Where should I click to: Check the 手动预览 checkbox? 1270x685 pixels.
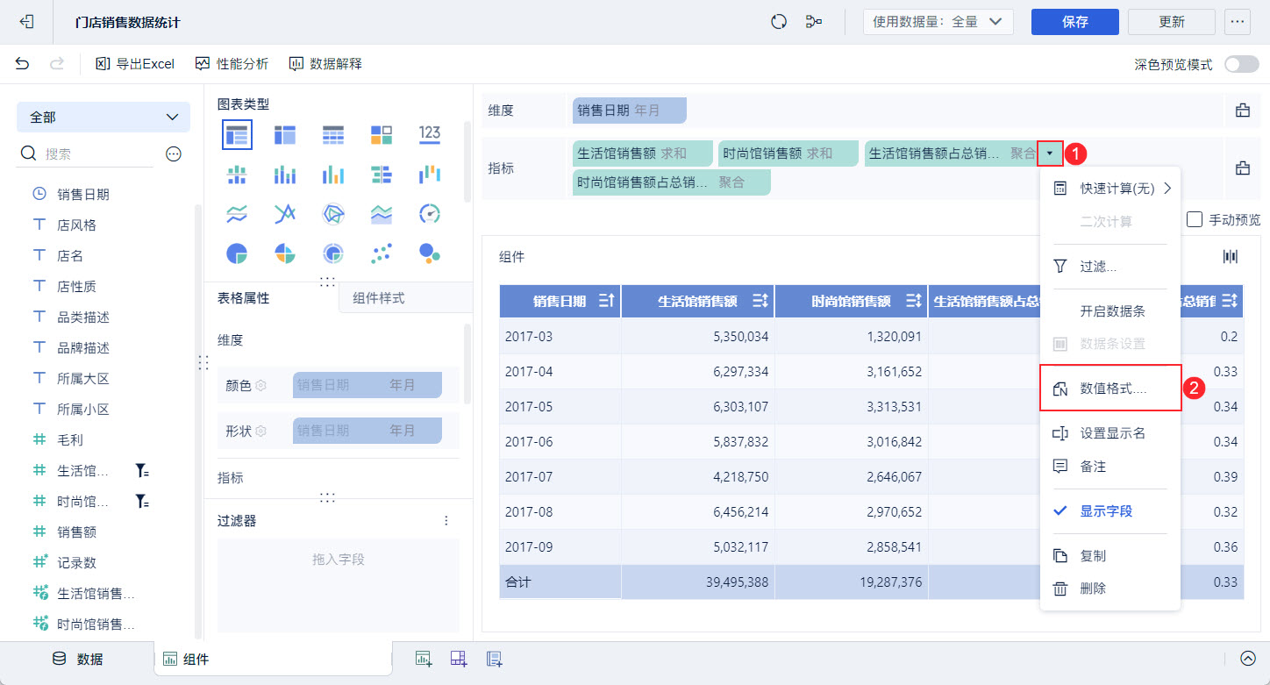coord(1195,219)
